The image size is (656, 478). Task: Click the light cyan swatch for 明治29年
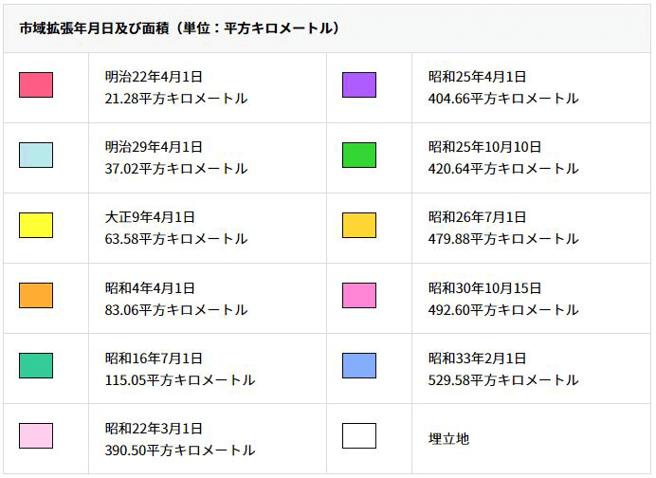[x=36, y=156]
